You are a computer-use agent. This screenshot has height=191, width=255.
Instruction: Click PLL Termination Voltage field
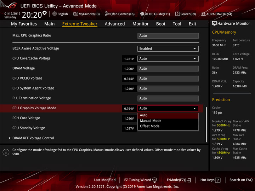tap(168, 98)
